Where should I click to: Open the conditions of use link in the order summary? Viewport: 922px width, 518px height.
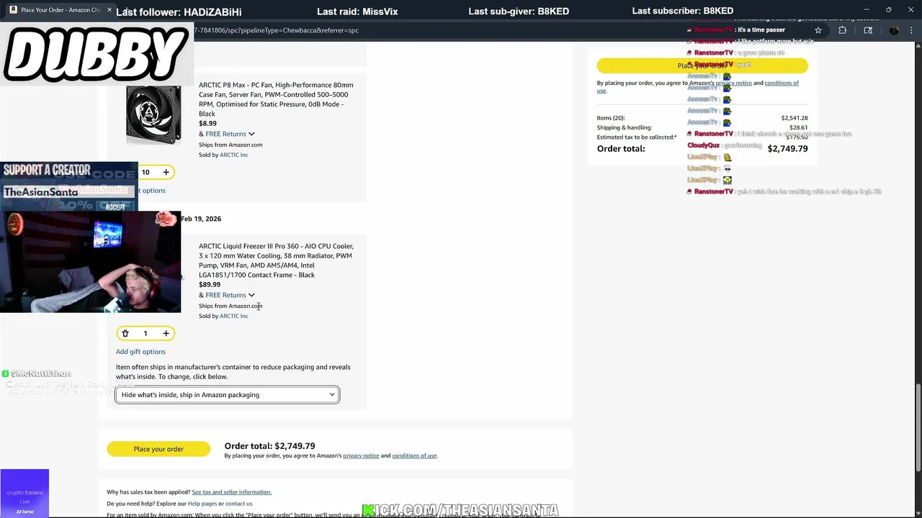782,83
